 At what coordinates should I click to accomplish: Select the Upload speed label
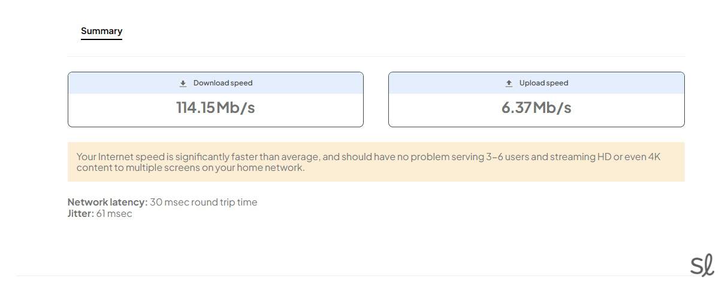click(x=543, y=83)
